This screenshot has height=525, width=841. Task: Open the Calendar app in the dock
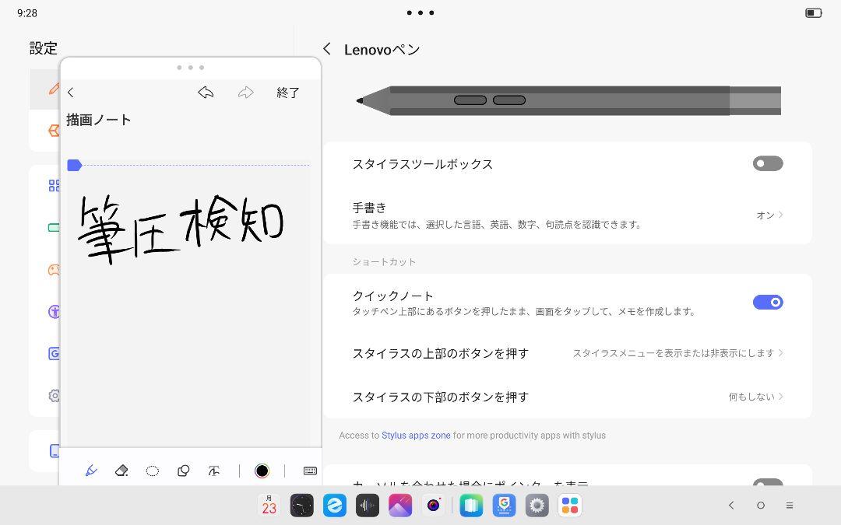[x=269, y=506]
